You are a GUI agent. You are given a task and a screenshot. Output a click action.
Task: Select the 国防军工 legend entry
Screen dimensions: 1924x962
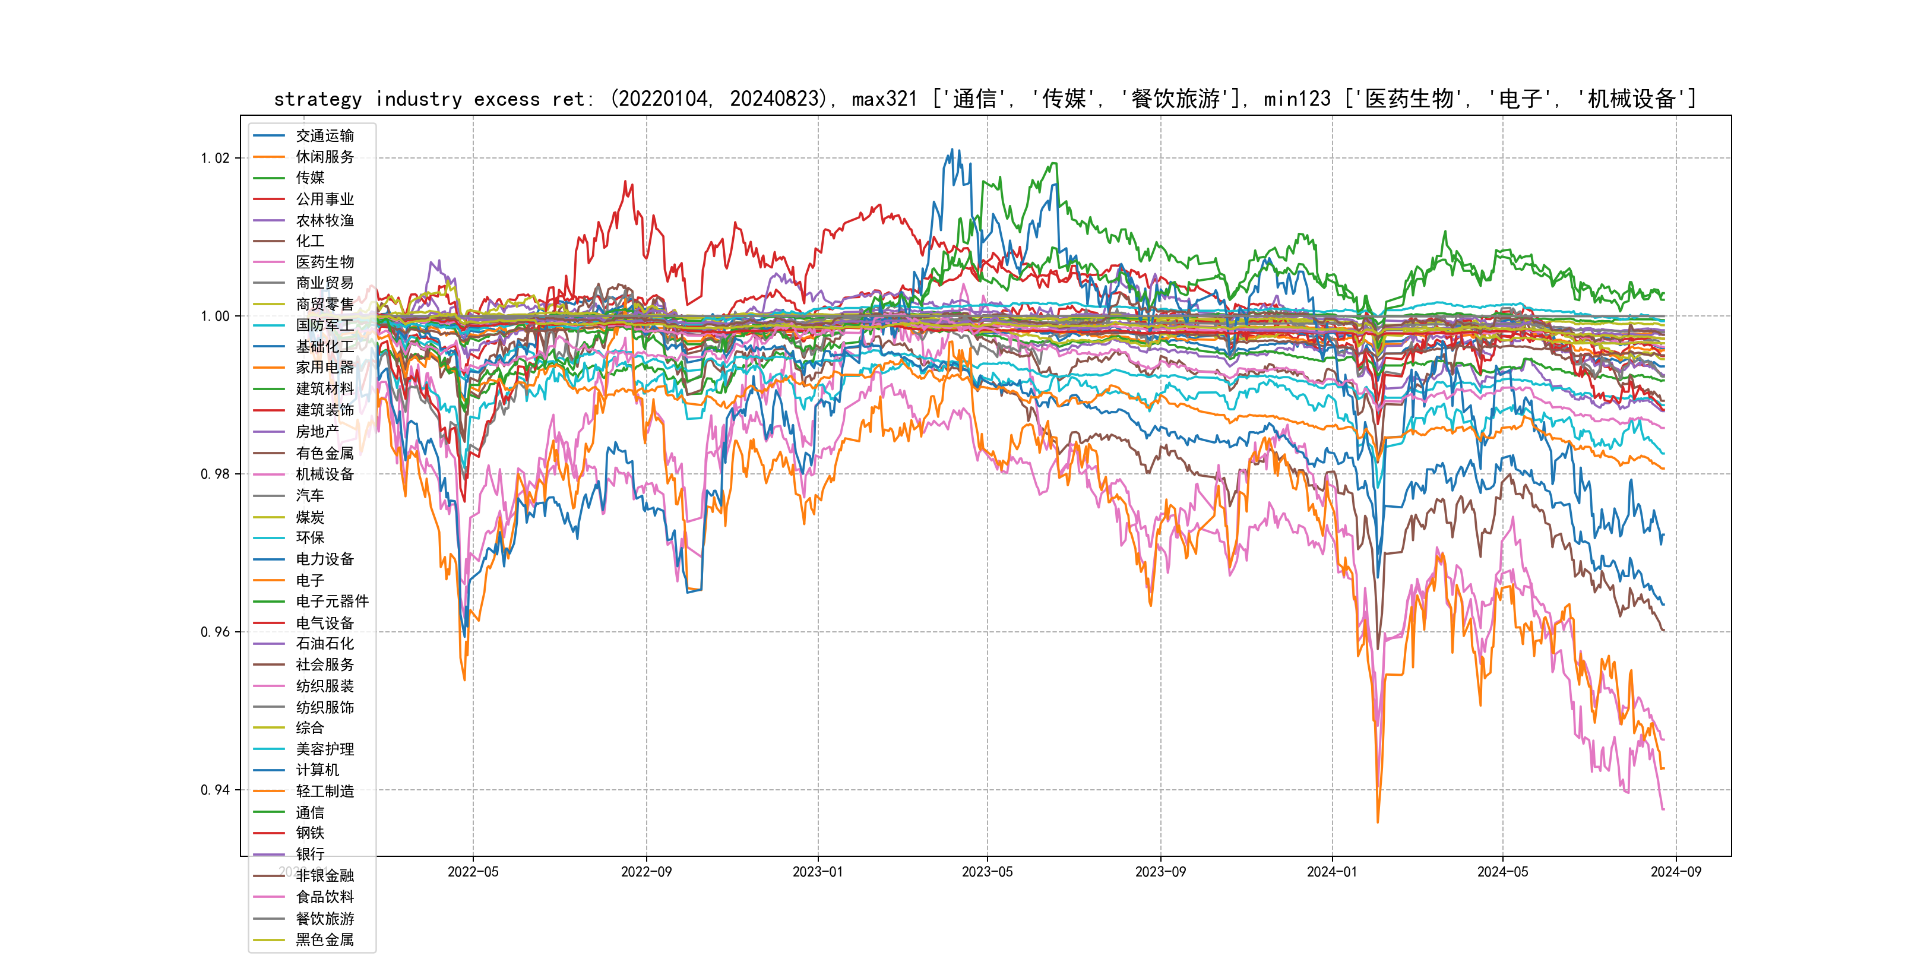point(324,325)
